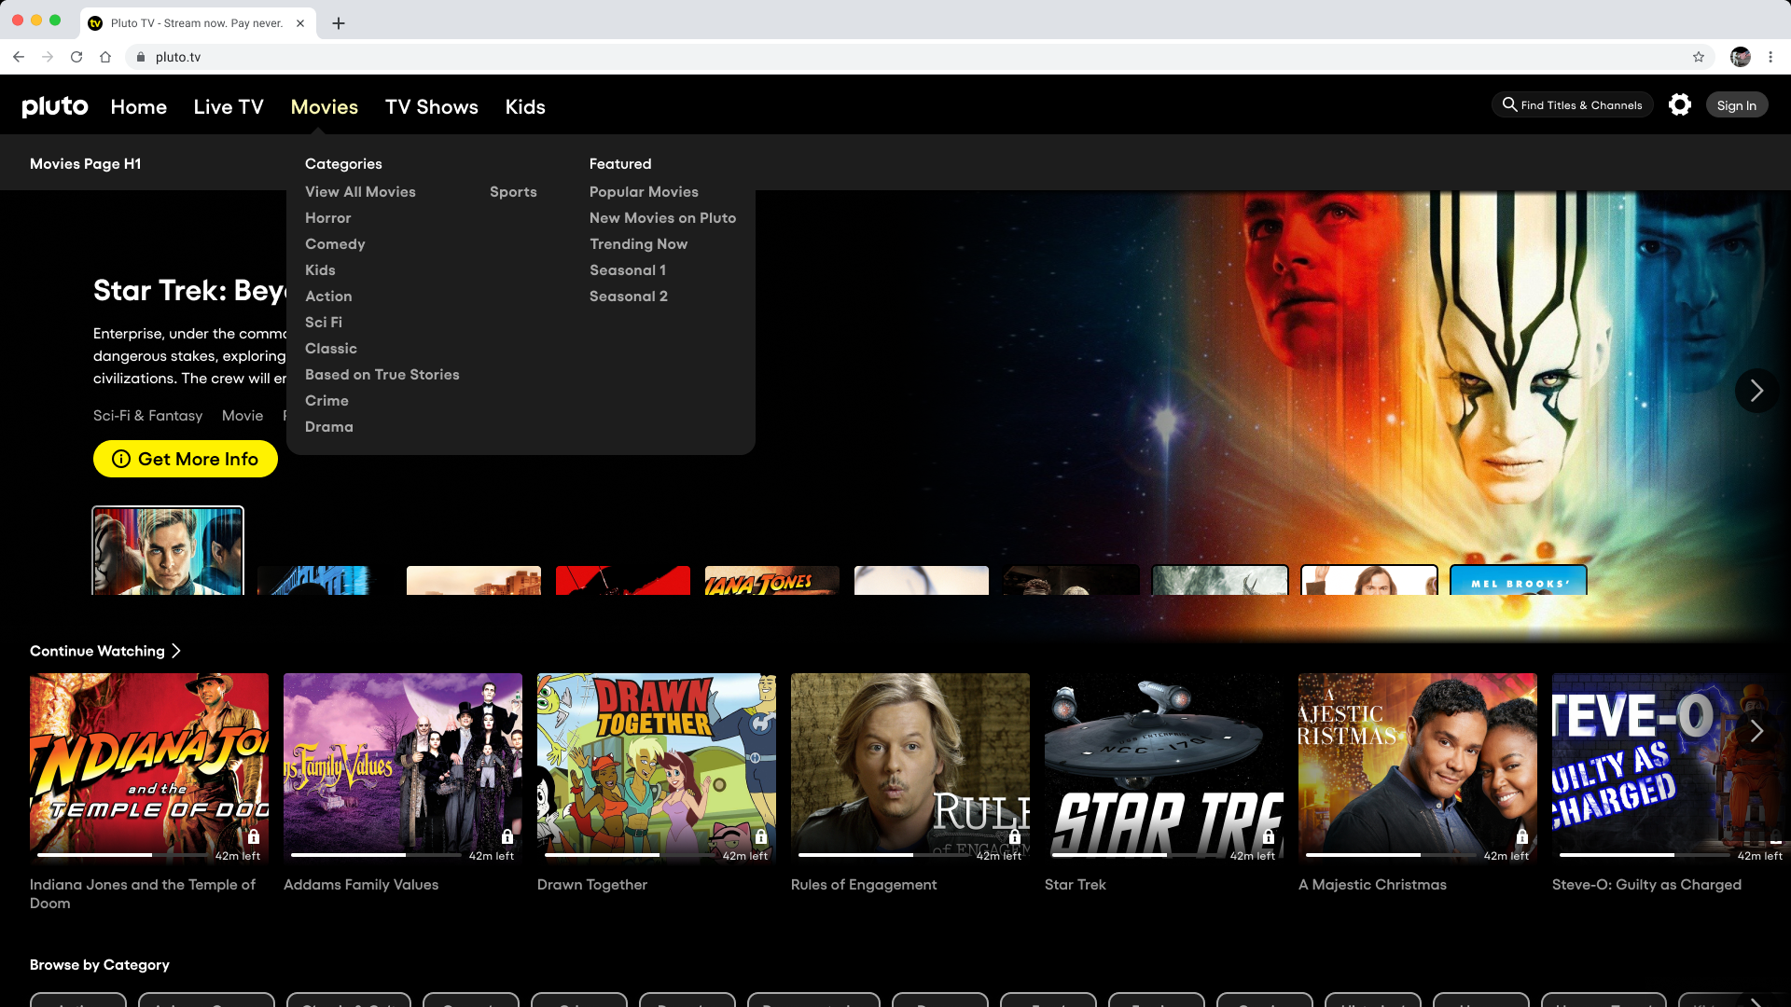Select the Sports category
The height and width of the screenshot is (1007, 1791).
pos(513,191)
